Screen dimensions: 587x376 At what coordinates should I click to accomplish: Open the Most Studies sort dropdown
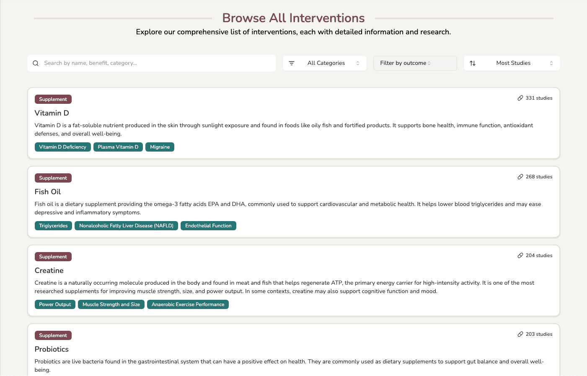[x=512, y=63]
